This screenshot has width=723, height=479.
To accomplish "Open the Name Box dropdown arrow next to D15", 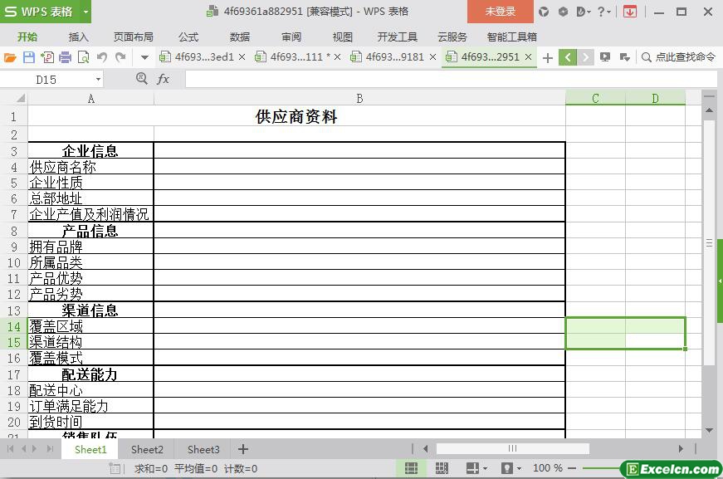I will point(98,80).
